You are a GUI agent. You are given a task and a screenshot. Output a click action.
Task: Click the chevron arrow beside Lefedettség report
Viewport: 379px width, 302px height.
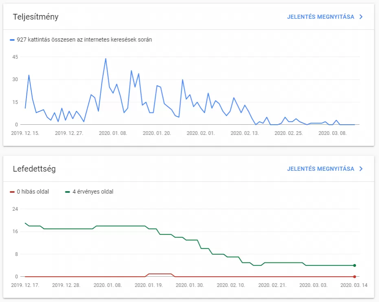click(361, 169)
